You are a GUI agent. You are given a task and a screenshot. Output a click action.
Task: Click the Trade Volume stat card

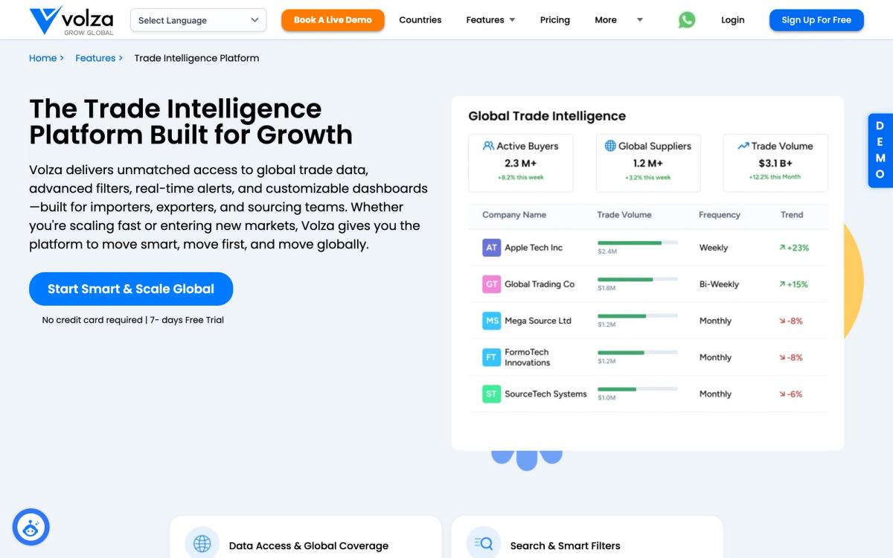click(x=775, y=163)
